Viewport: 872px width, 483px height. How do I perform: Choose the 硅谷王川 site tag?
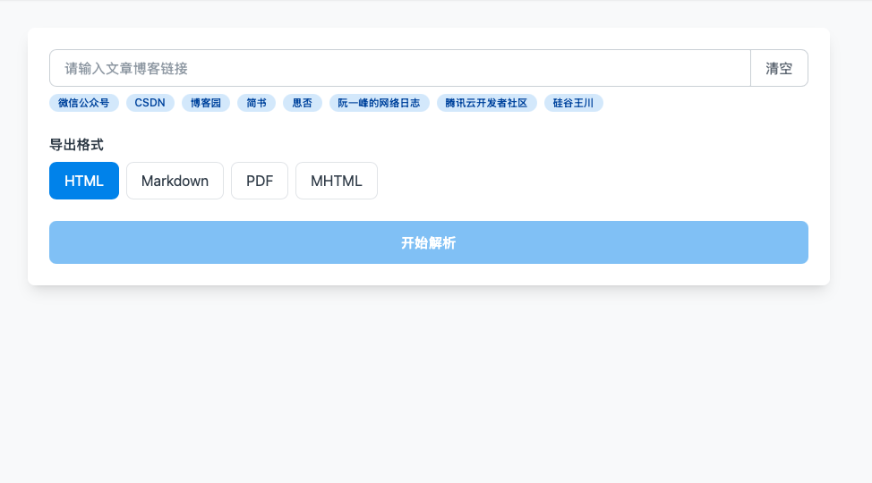(x=573, y=103)
